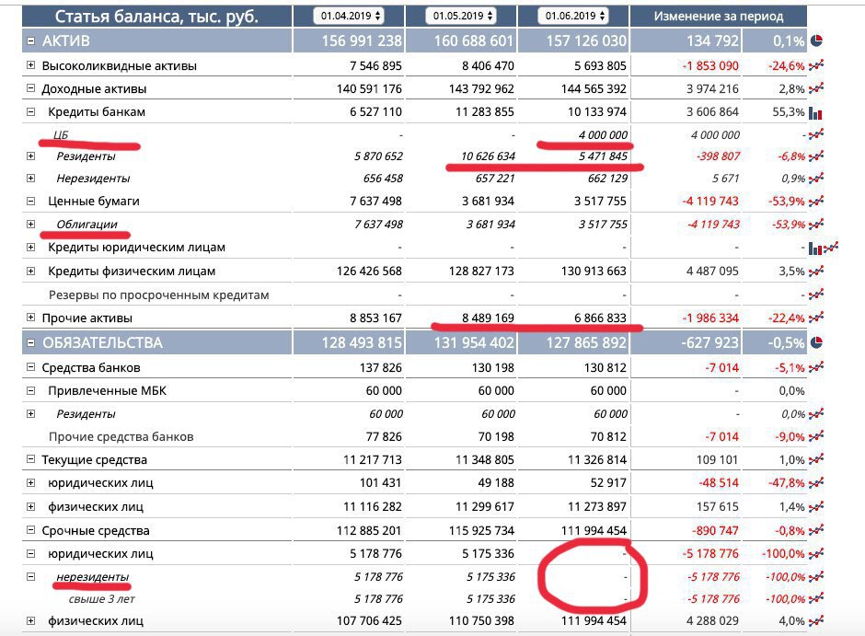This screenshot has height=636, width=865.
Task: Open trend chart for Срочные средства
Action: click(816, 530)
